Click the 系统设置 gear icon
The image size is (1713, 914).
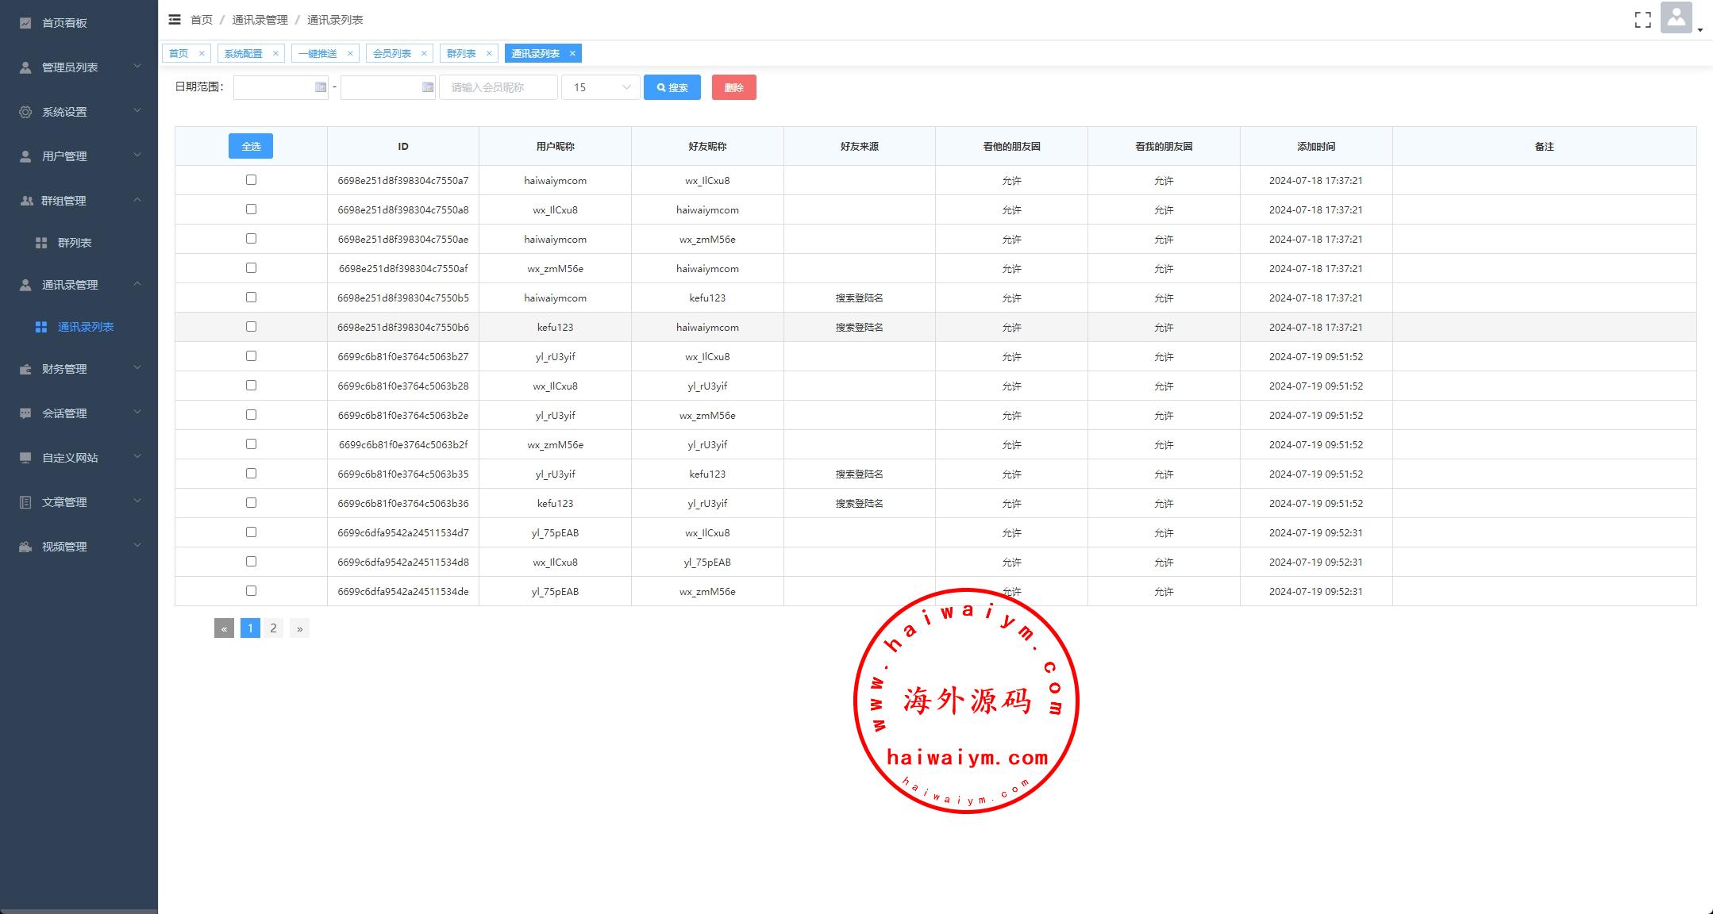[x=25, y=112]
